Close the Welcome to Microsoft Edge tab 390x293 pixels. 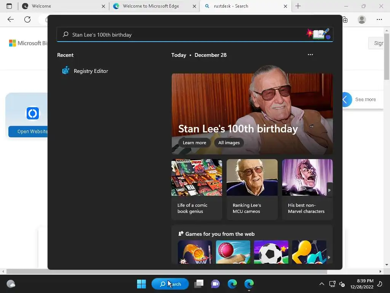(194, 6)
